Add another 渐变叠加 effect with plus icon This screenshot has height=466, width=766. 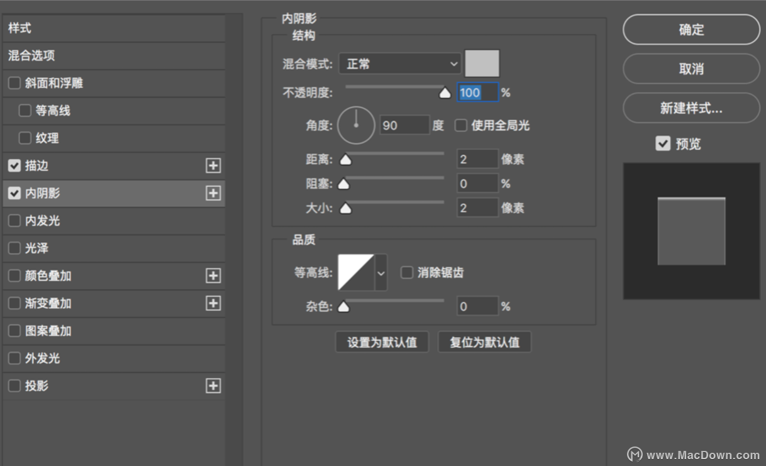213,303
